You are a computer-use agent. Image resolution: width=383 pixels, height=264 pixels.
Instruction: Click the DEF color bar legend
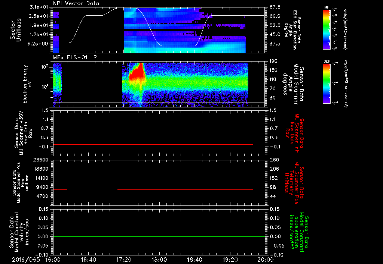pyautogui.click(x=327, y=84)
